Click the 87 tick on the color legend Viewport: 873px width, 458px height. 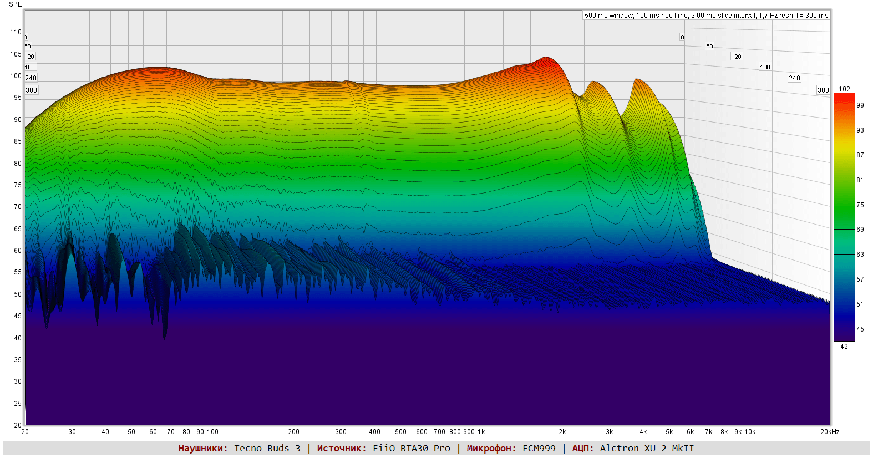point(860,155)
